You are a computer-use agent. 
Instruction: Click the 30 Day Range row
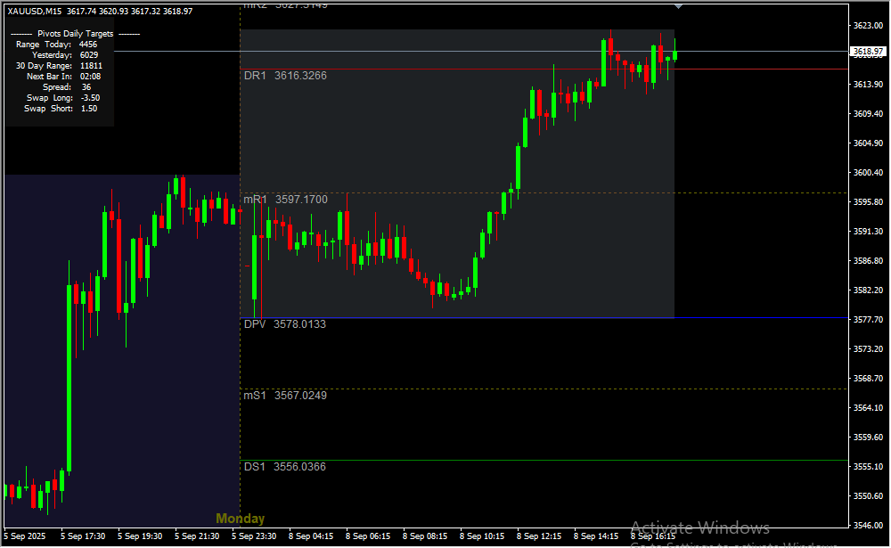[59, 66]
